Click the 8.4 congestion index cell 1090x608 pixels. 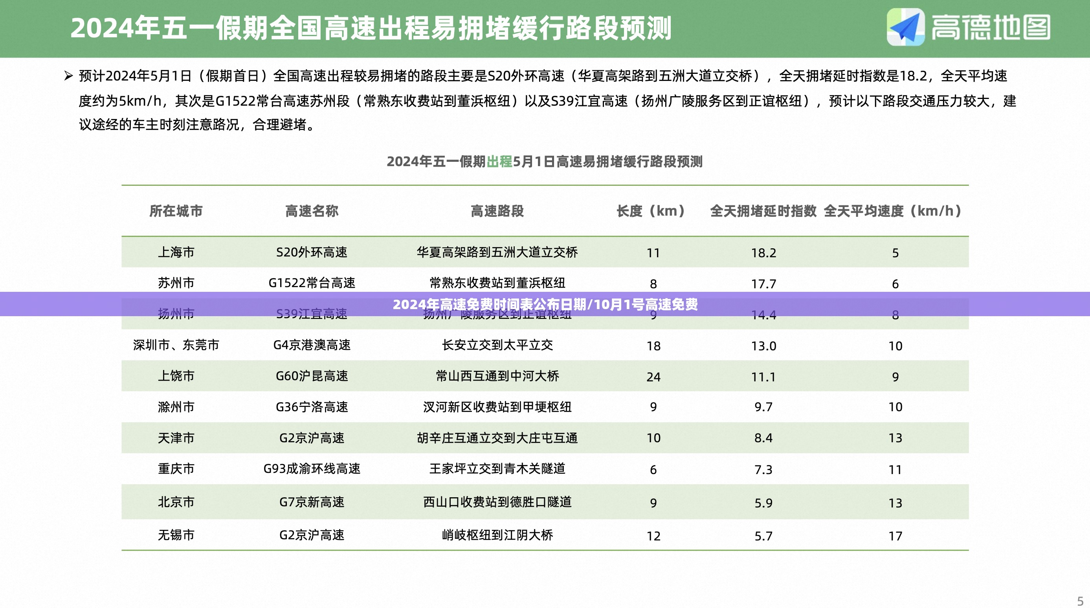pos(763,438)
